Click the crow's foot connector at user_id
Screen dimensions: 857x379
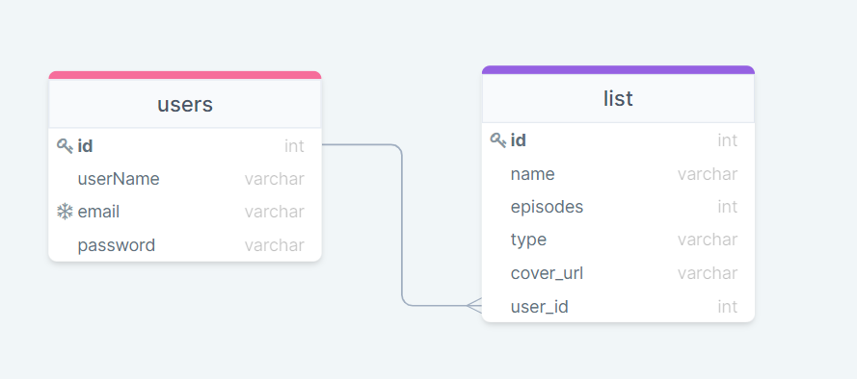474,305
